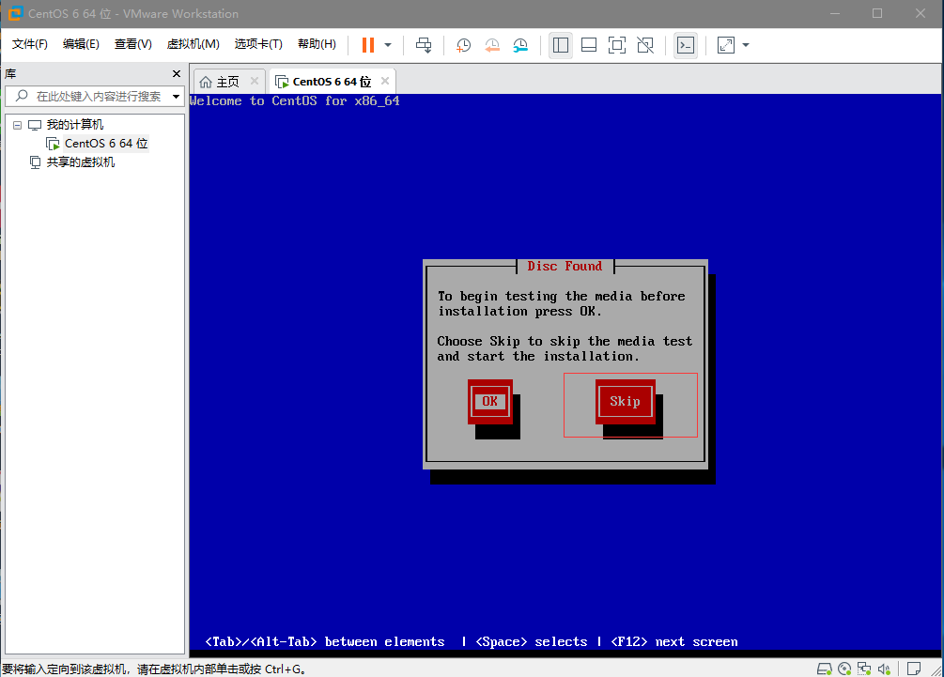Click the network adapter status icon

pyautogui.click(x=864, y=669)
